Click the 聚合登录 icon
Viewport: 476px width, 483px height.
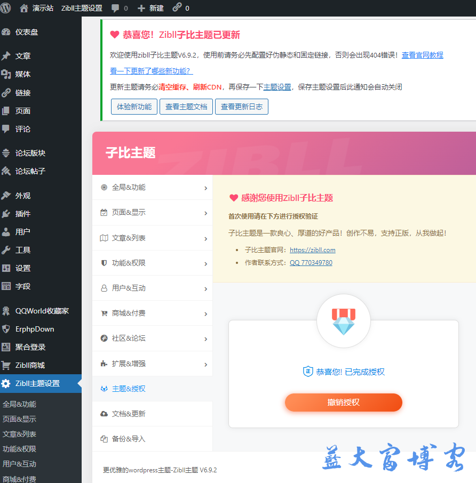[x=6, y=347]
